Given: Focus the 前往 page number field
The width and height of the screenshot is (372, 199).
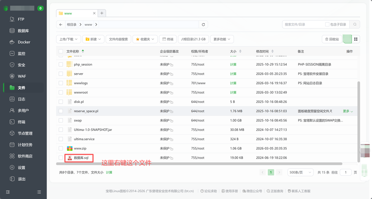Looking at the screenshot, I should click(x=345, y=173).
